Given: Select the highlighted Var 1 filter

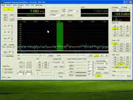Looking at the screenshot, I should click(121, 64).
